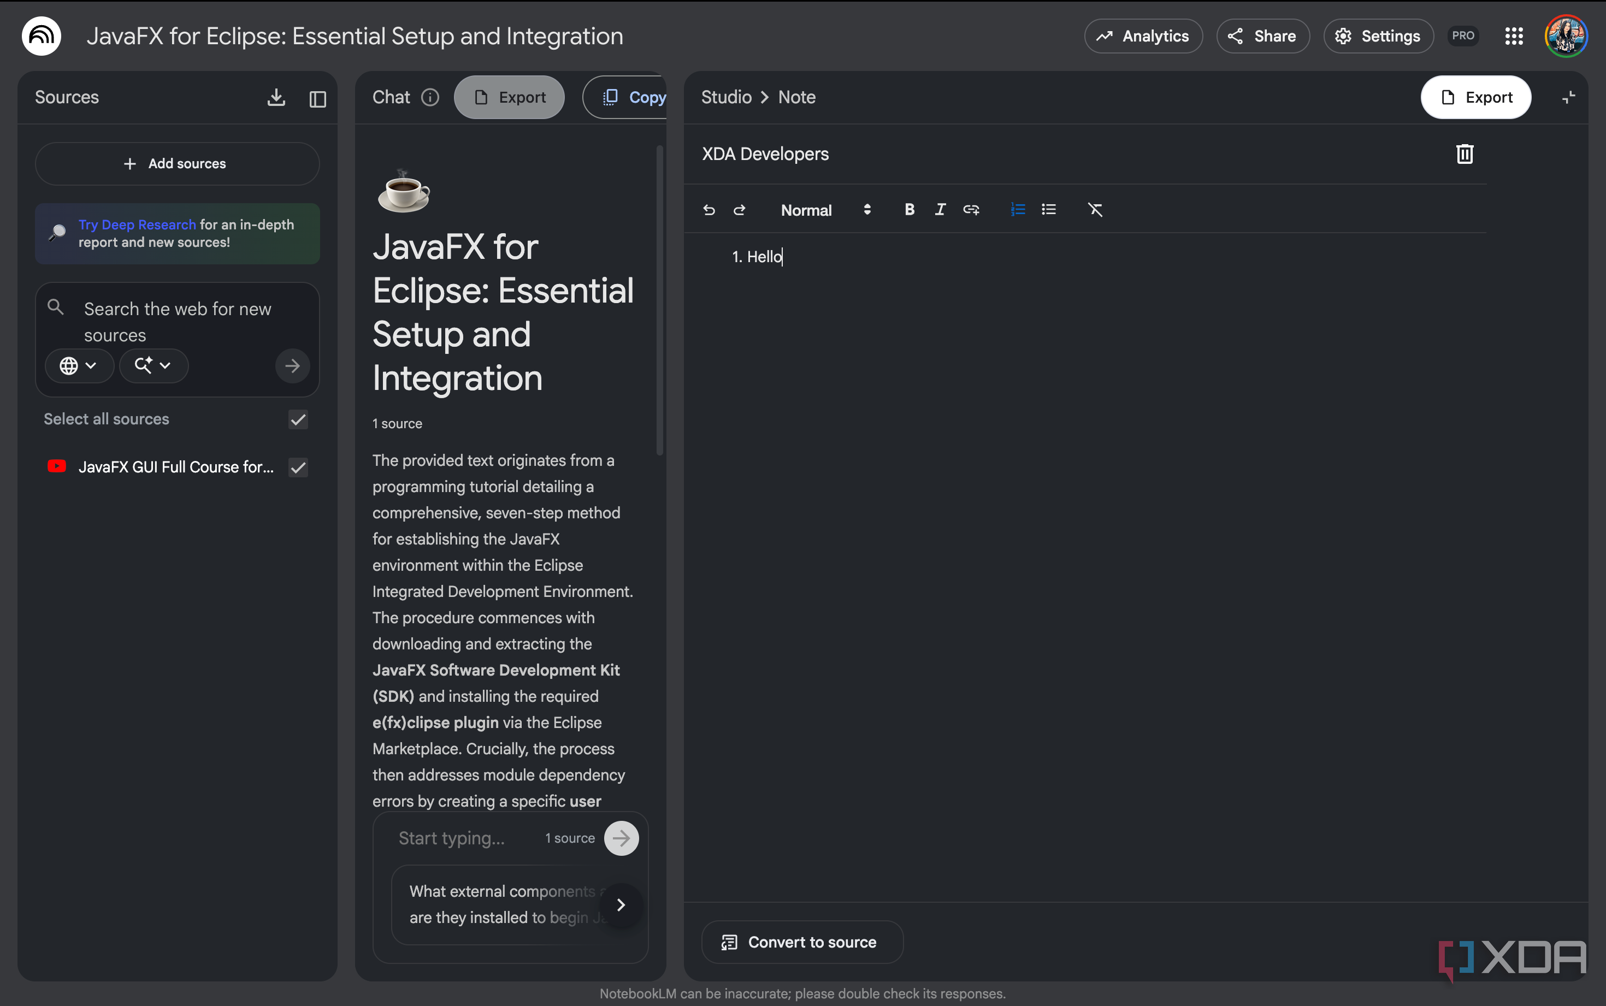This screenshot has width=1606, height=1006.
Task: Clear formatting in the note
Action: point(1095,210)
